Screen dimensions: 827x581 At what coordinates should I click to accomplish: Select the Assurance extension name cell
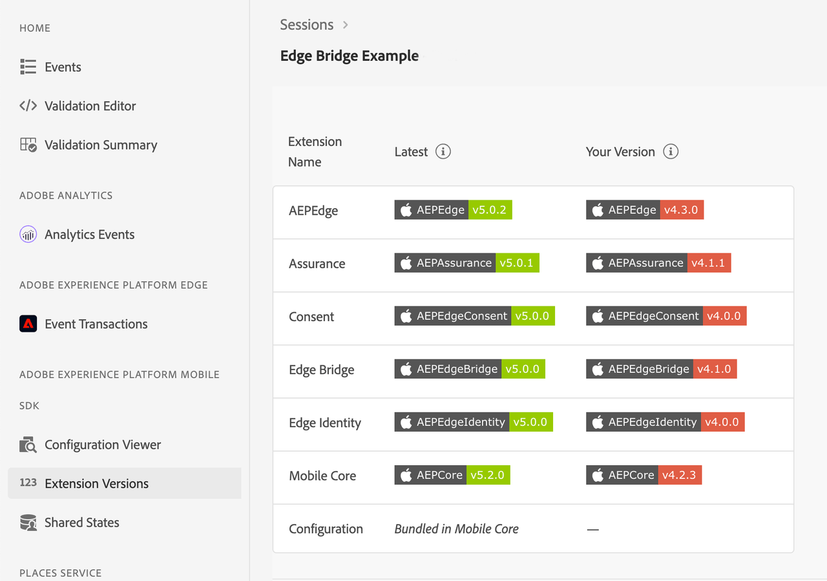(317, 264)
